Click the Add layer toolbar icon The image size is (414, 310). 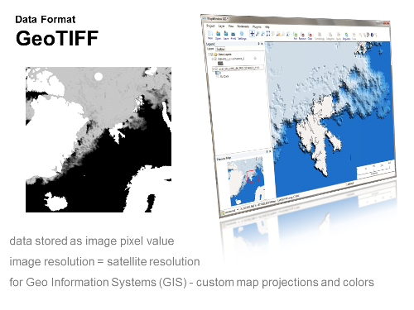pyautogui.click(x=296, y=36)
